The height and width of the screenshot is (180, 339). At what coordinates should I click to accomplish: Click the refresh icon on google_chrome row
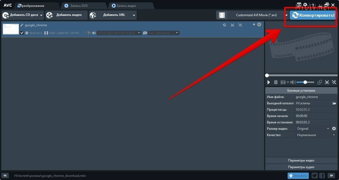(224, 25)
